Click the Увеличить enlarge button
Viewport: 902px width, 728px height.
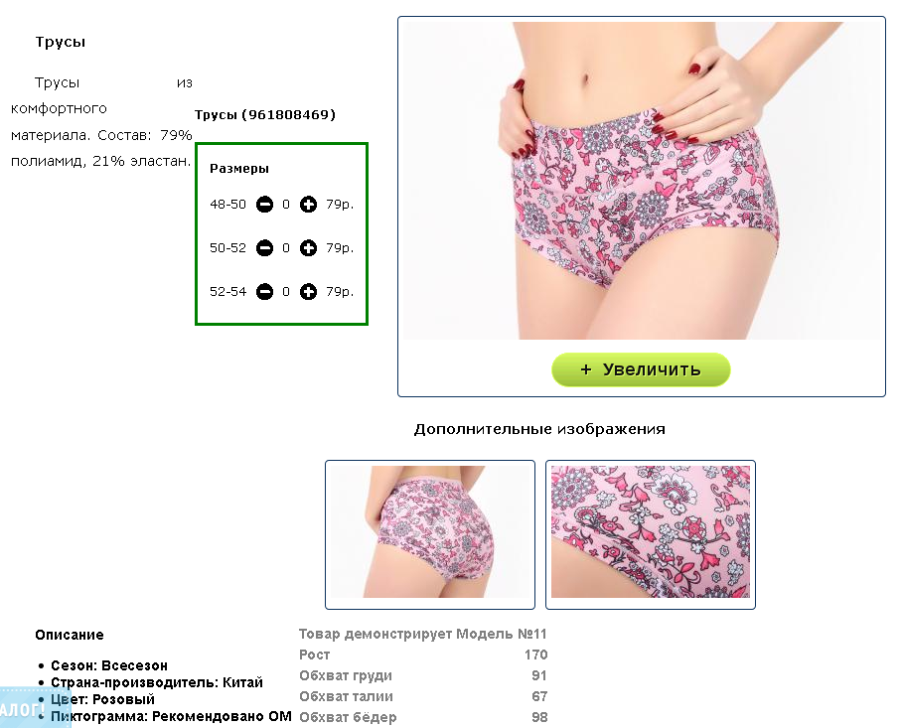[641, 369]
